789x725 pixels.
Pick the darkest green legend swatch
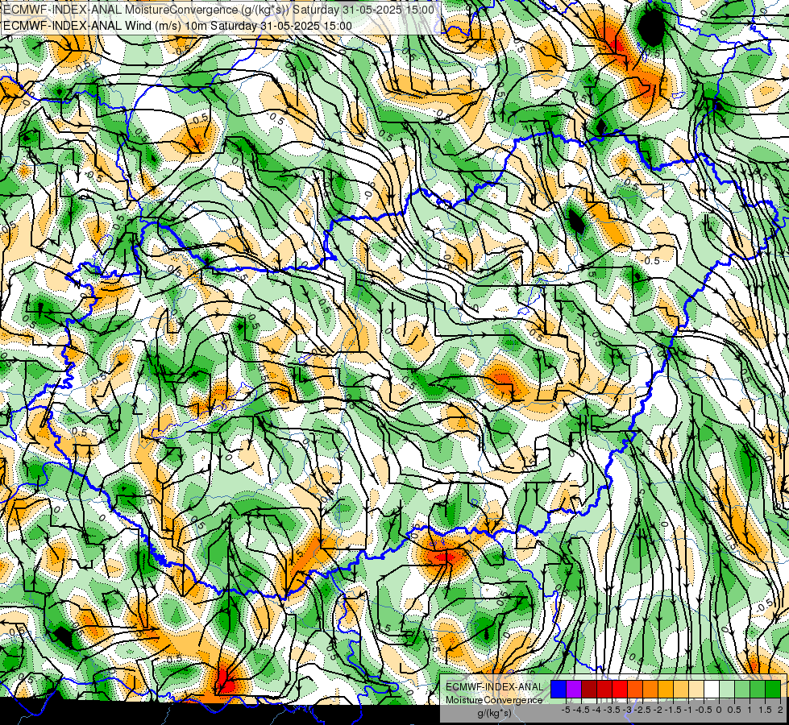pyautogui.click(x=773, y=689)
